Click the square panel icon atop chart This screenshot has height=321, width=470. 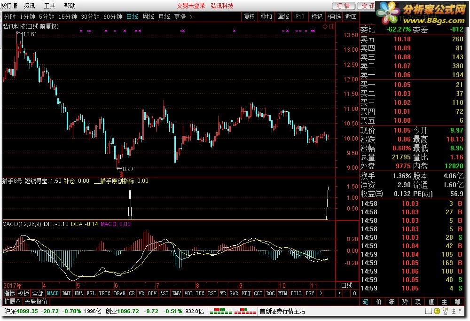(x=332, y=27)
